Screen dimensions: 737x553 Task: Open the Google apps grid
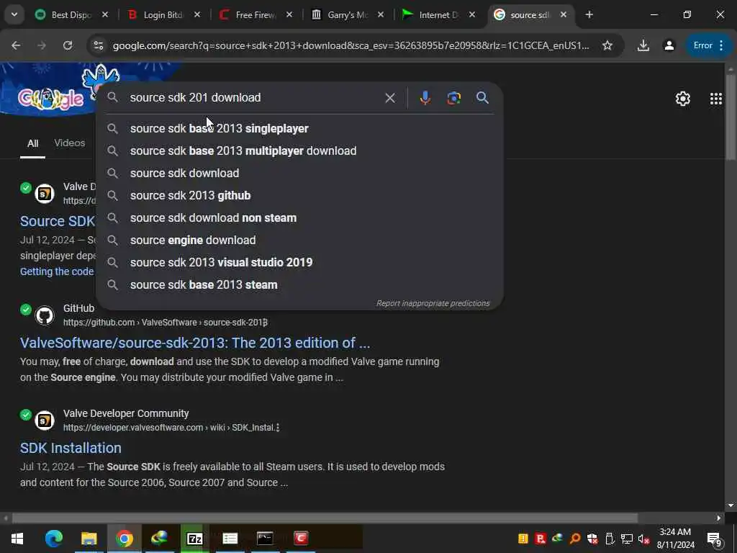point(716,99)
